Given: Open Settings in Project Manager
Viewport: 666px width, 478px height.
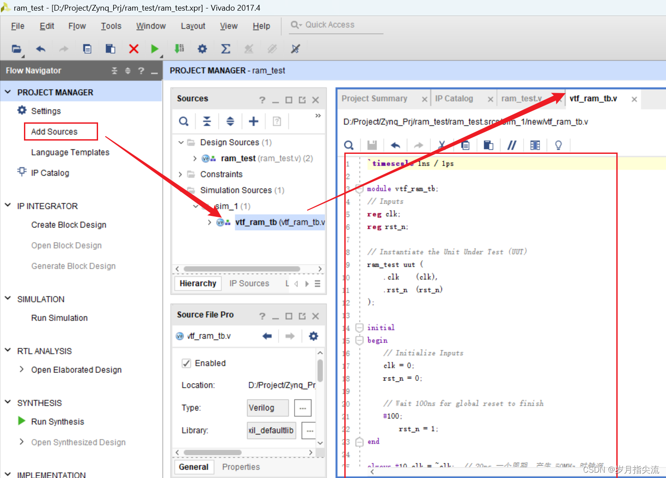Looking at the screenshot, I should click(x=46, y=111).
